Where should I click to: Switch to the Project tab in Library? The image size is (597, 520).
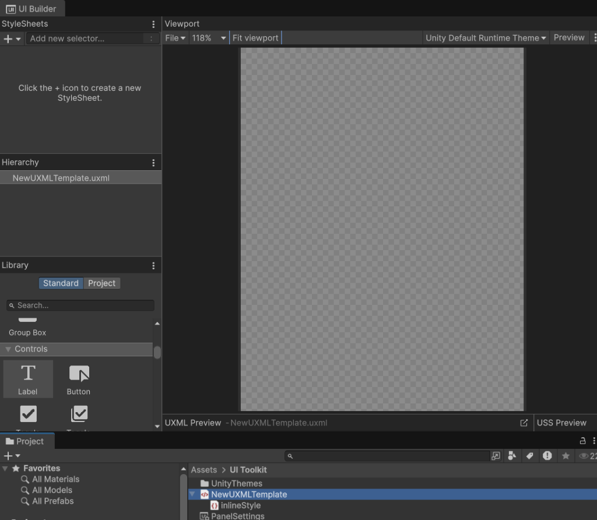101,283
